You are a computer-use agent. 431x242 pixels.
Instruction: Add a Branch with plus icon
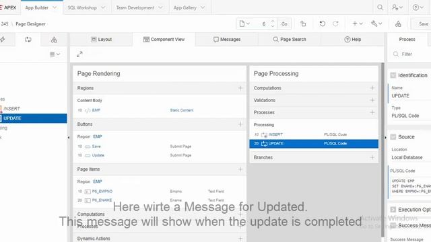(372, 157)
